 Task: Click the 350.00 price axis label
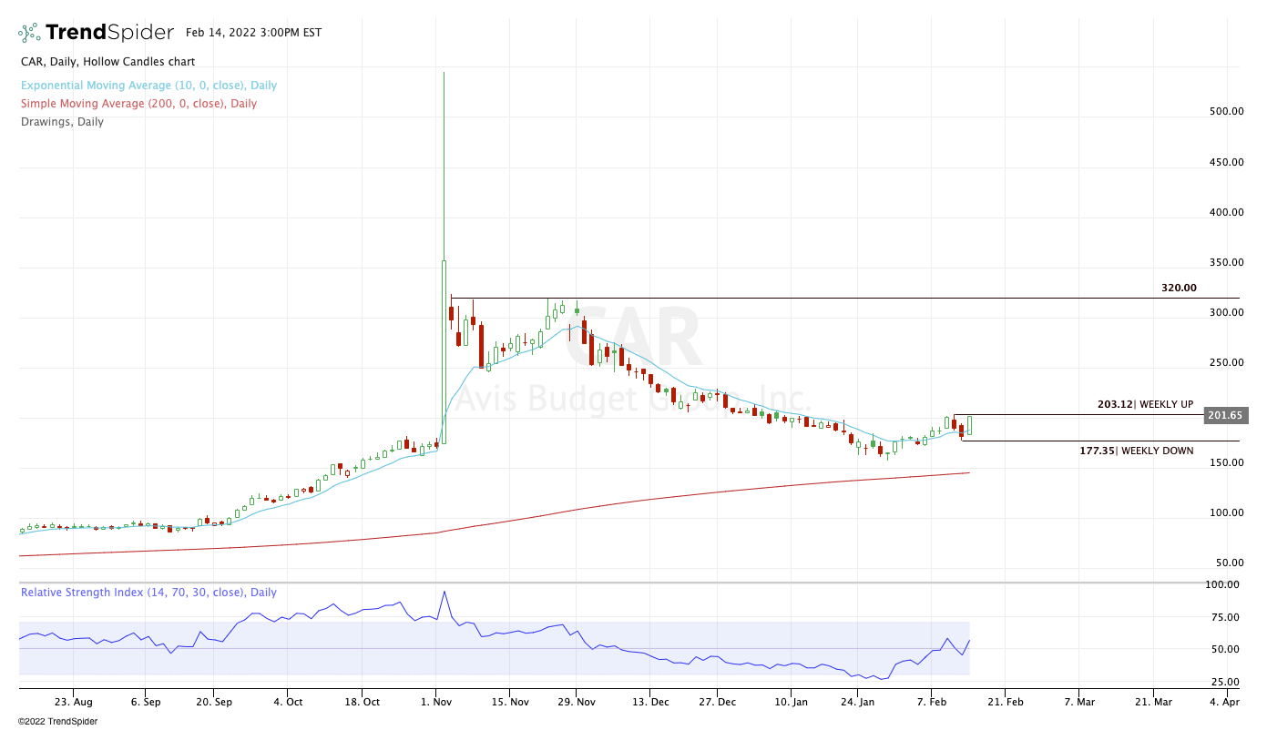pos(1227,262)
